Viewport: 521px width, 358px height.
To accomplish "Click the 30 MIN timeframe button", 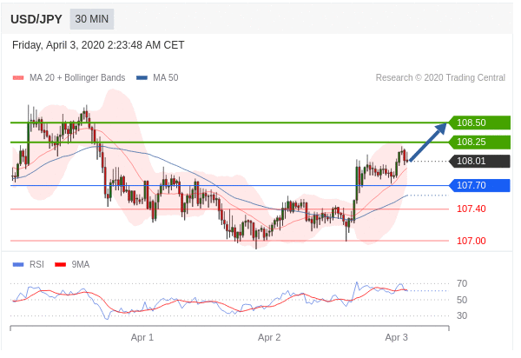I will 92,19.
